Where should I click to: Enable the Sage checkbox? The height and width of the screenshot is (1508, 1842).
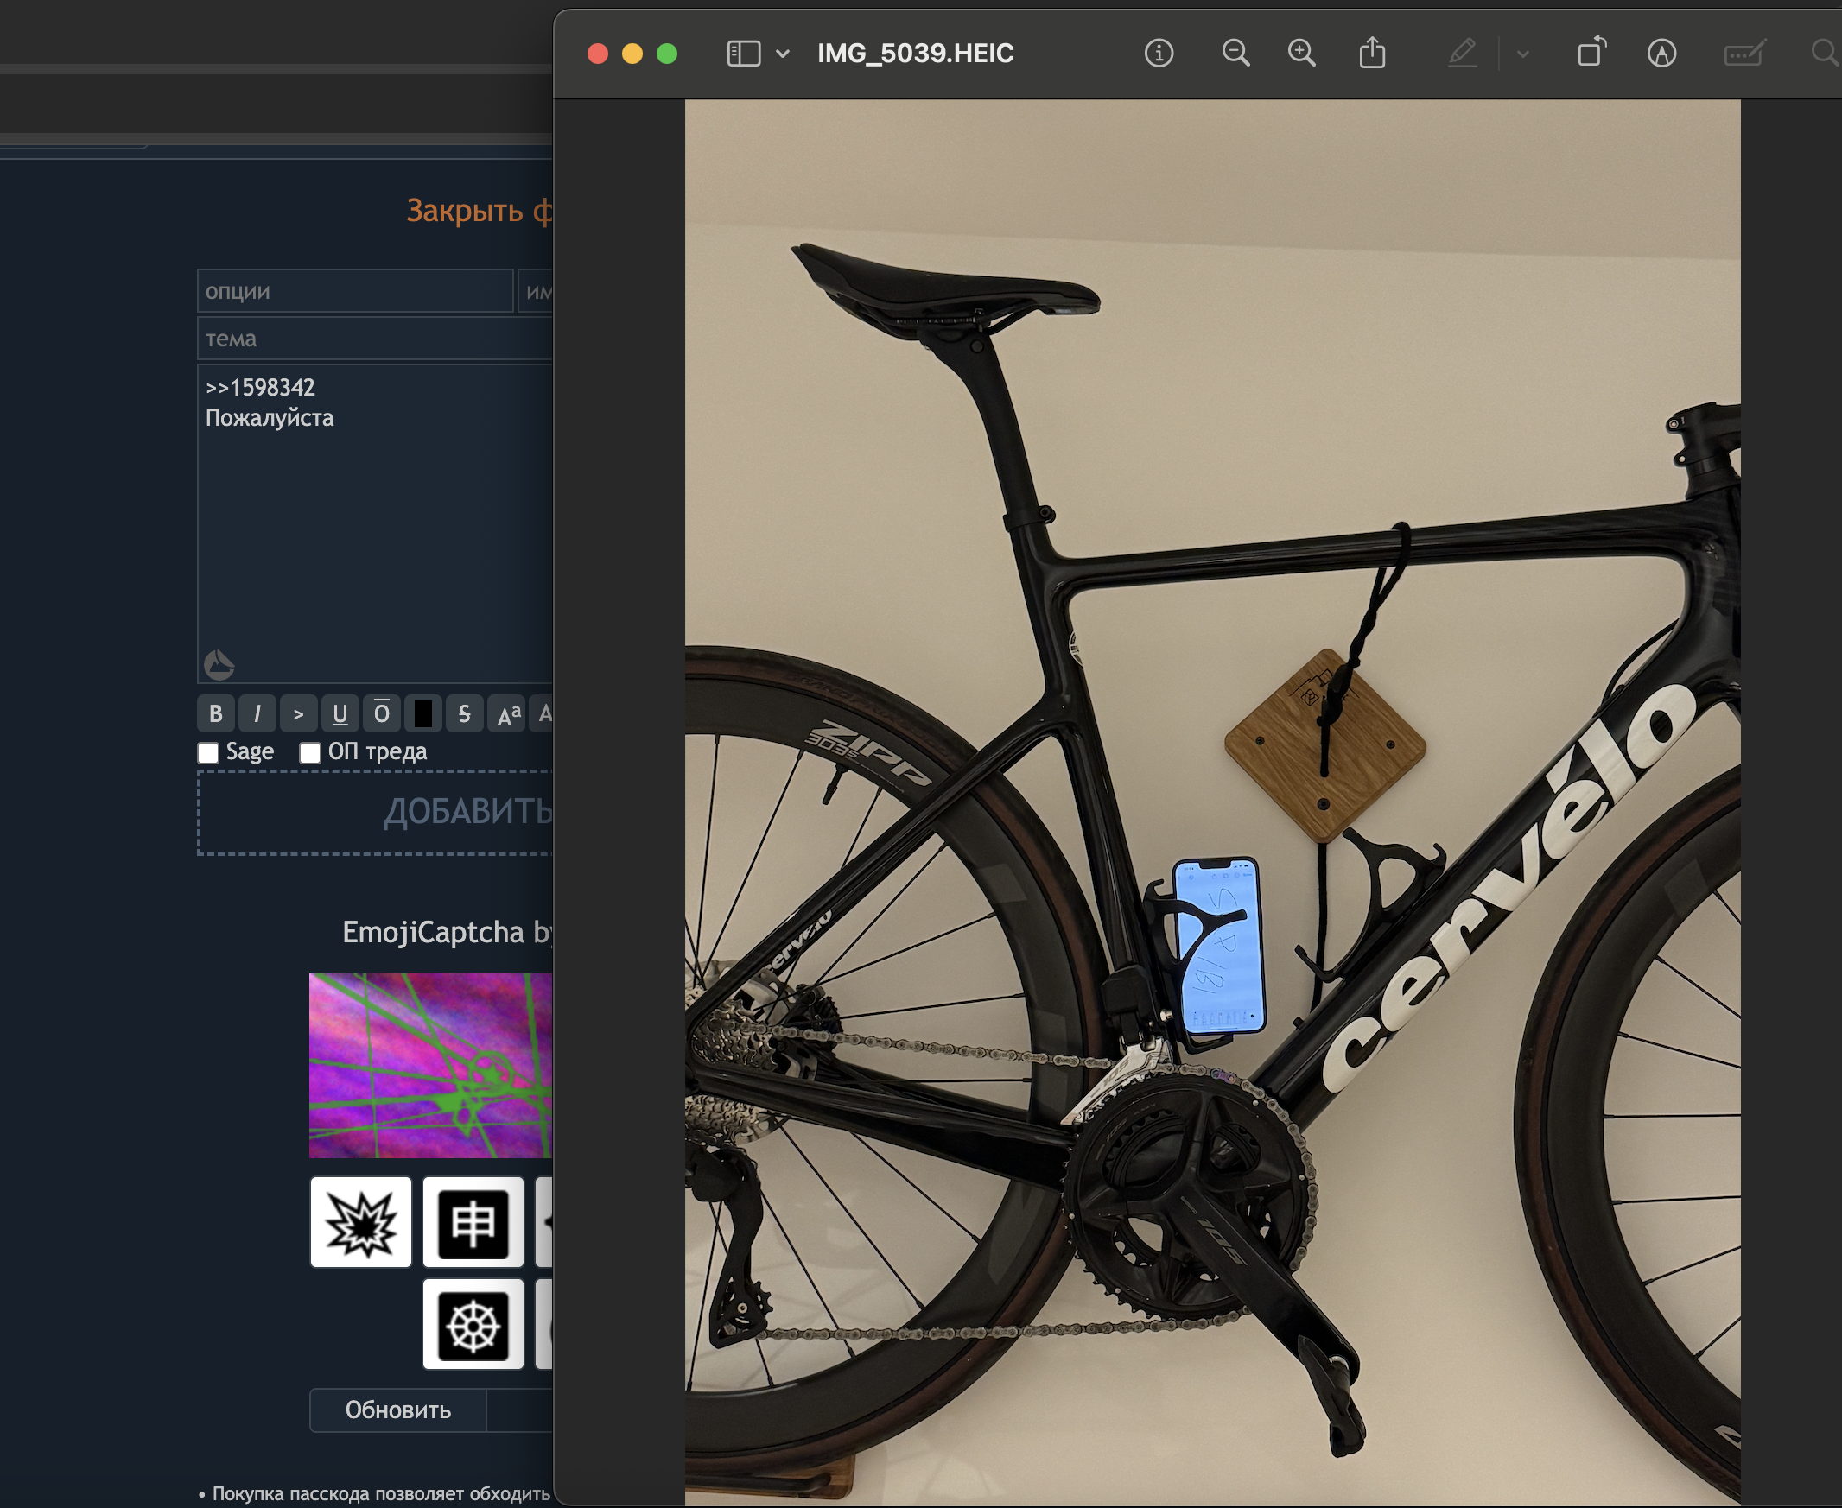click(x=208, y=752)
